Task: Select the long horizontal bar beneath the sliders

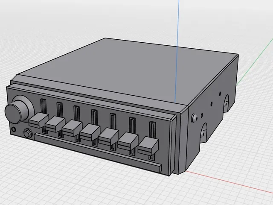Action: (98, 153)
